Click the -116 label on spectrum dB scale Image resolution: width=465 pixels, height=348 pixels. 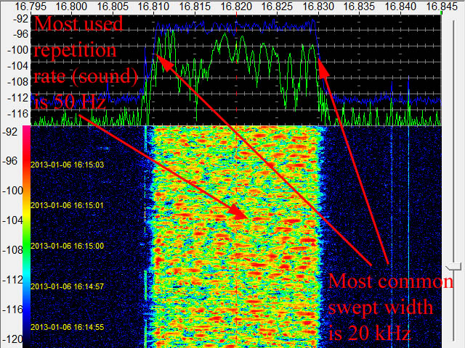[17, 114]
